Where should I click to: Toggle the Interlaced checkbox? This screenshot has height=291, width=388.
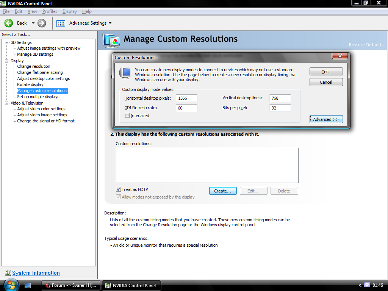pos(127,115)
